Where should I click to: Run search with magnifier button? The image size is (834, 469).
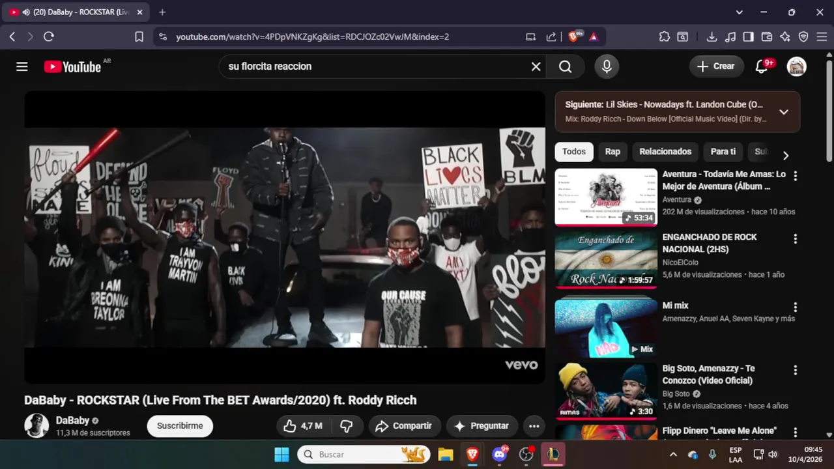[565, 66]
